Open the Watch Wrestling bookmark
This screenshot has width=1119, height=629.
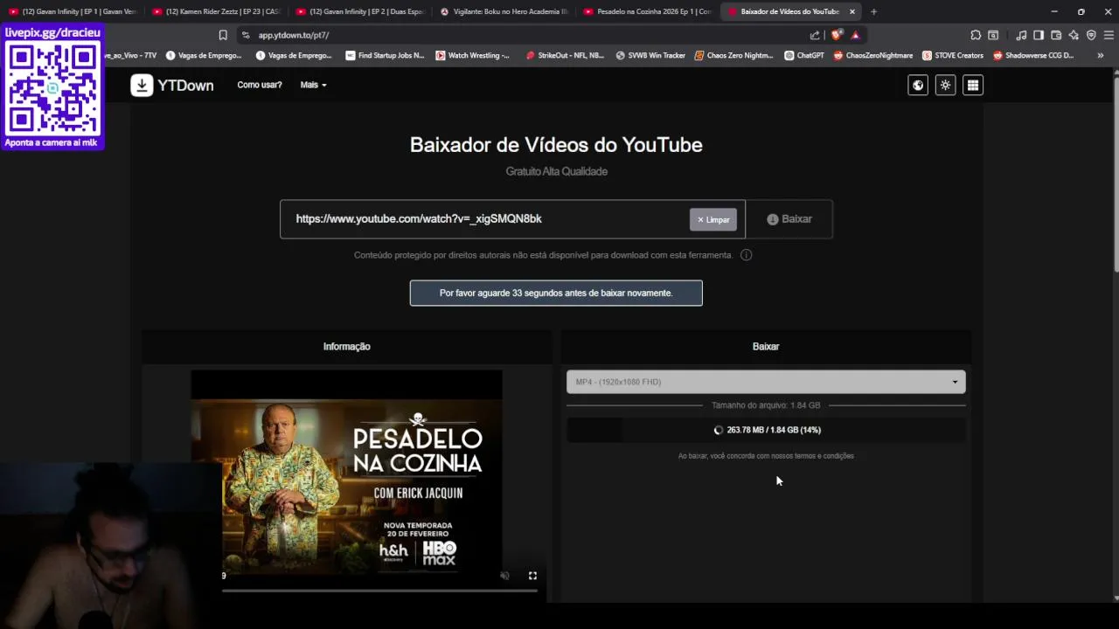472,55
